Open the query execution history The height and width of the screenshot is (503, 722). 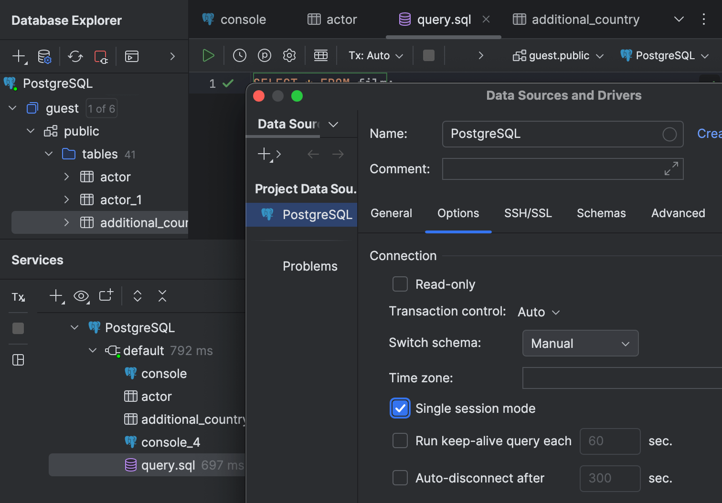(x=239, y=55)
